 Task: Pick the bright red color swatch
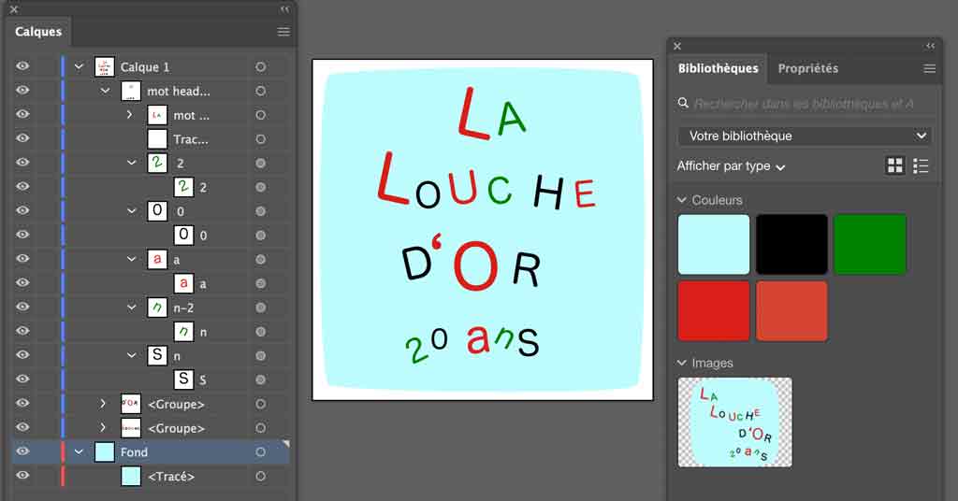coord(714,310)
